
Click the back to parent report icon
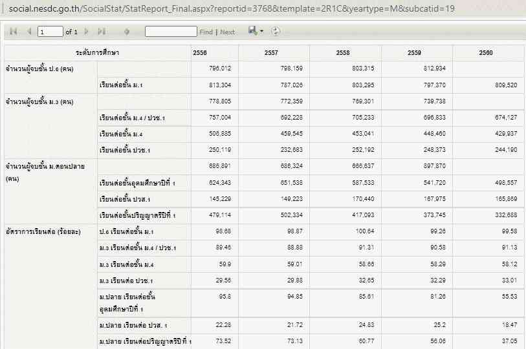127,32
